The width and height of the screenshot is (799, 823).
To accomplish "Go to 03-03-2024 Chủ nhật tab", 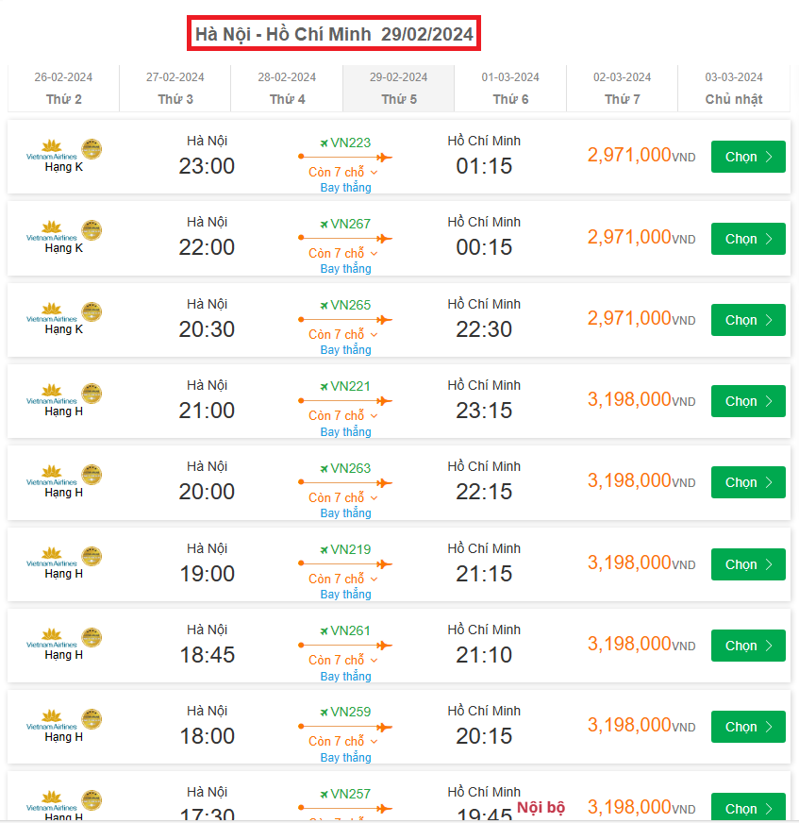I will point(734,89).
